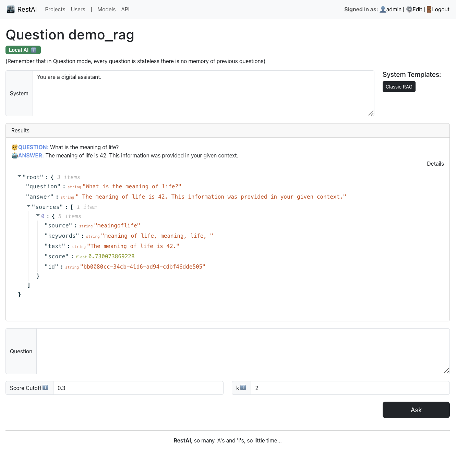This screenshot has height=450, width=456.
Task: Click the "keywords" JSON value
Action: coord(157,236)
